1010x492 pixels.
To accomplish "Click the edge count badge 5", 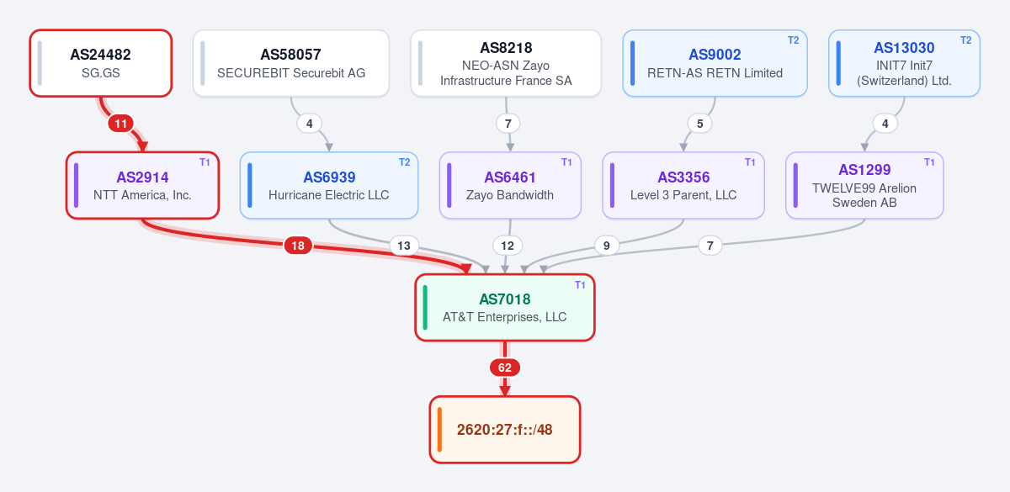I will [x=700, y=124].
